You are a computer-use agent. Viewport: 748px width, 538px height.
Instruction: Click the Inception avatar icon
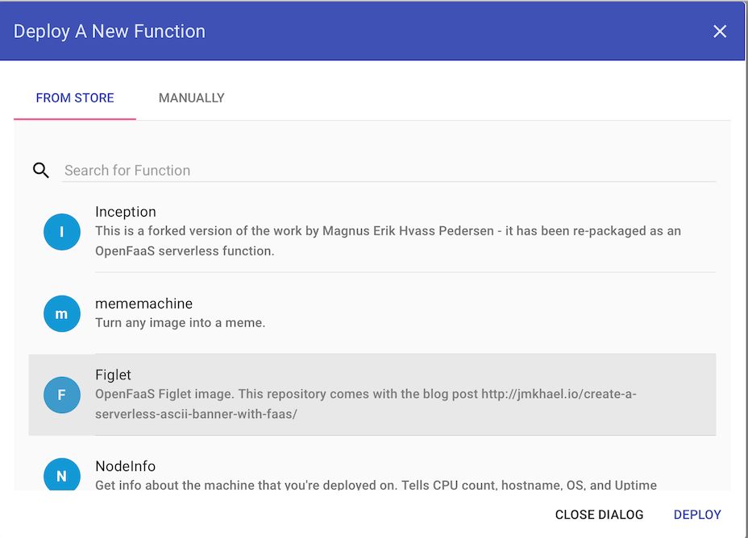(62, 232)
